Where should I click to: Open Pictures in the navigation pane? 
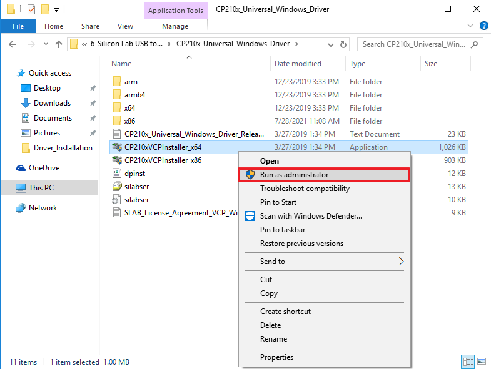coord(47,133)
